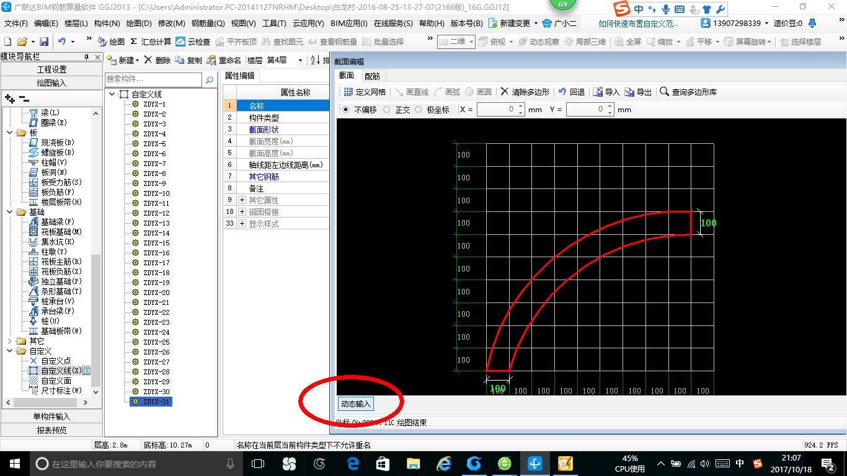Image resolution: width=847 pixels, height=476 pixels.
Task: Click the A-Z sort icon
Action: pyautogui.click(x=315, y=60)
